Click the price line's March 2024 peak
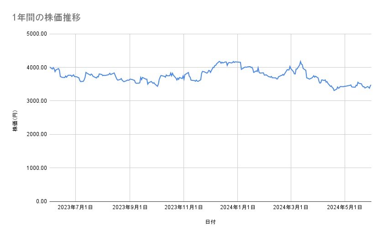 pyautogui.click(x=300, y=61)
